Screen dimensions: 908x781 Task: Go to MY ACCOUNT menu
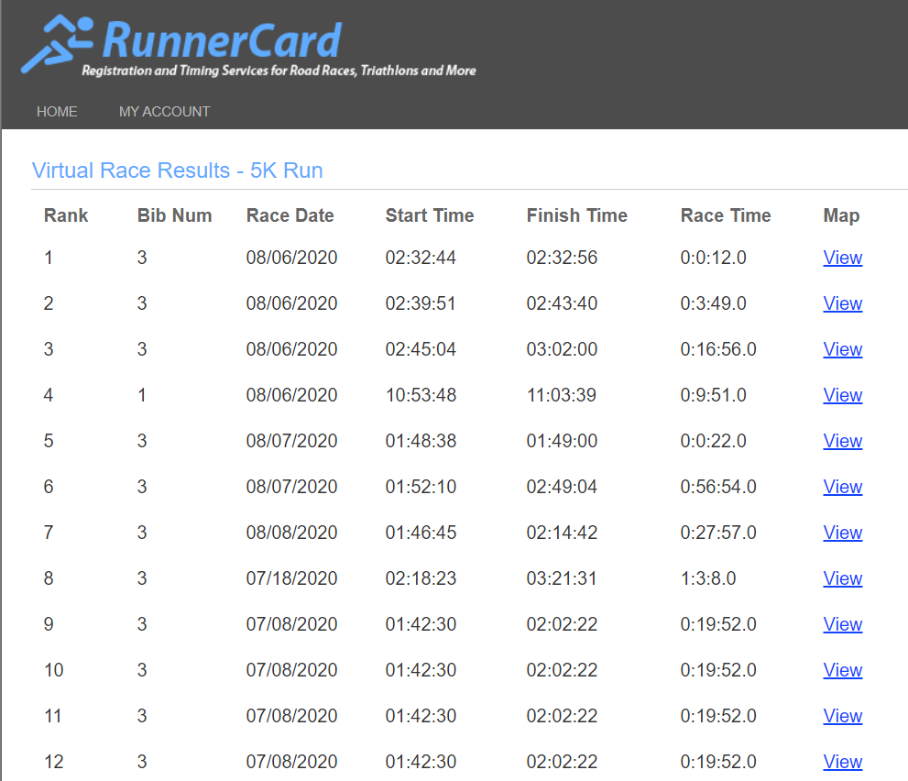coord(164,112)
